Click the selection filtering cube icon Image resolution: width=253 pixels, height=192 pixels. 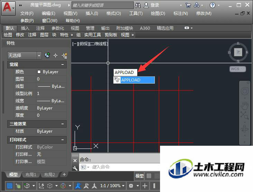coord(50,186)
